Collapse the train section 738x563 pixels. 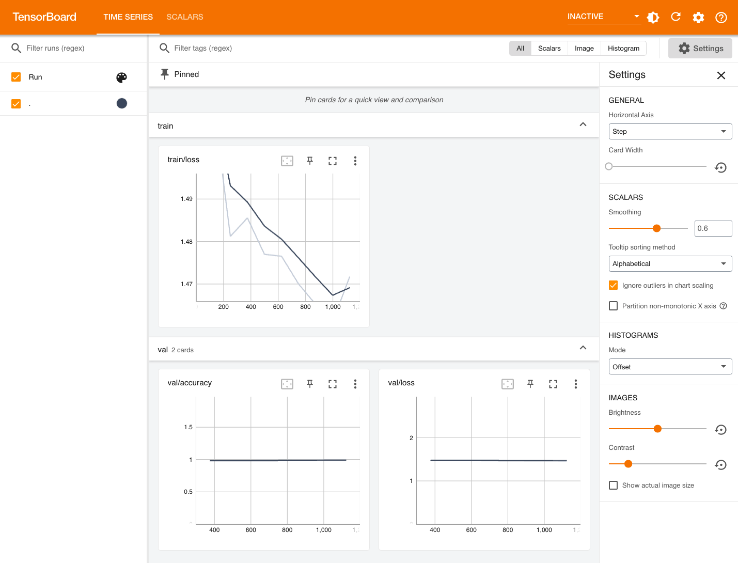583,124
